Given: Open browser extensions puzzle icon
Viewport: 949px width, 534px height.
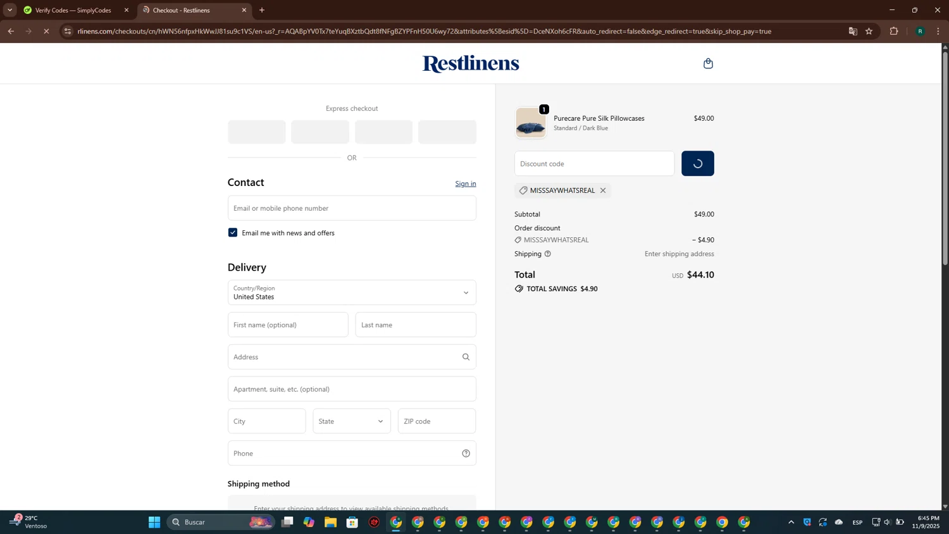Looking at the screenshot, I should pyautogui.click(x=893, y=31).
